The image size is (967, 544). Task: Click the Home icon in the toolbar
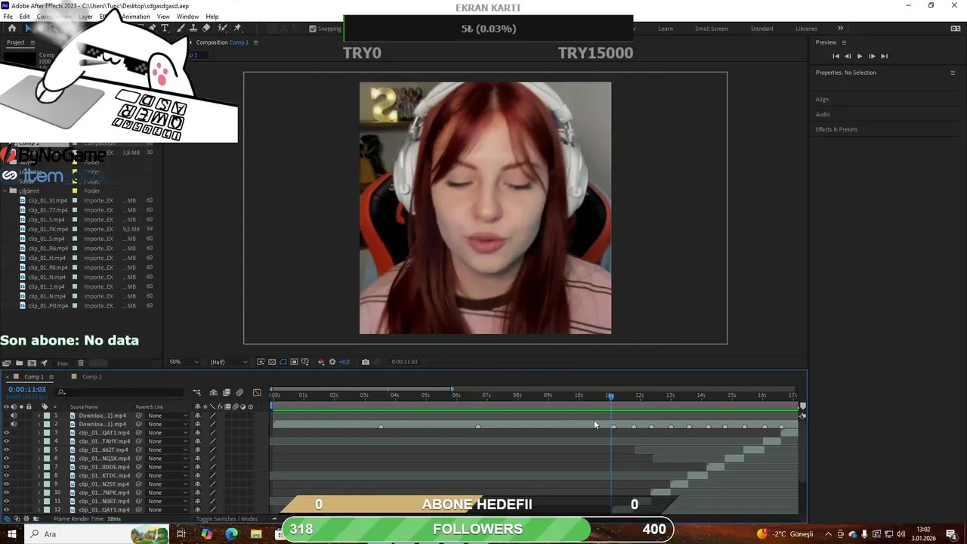[x=11, y=28]
